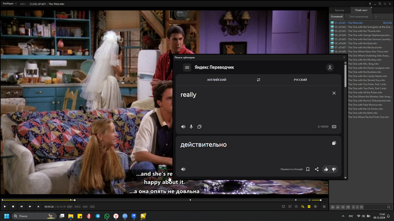Choose target language Русский
The height and width of the screenshot is (221, 394).
pos(300,80)
